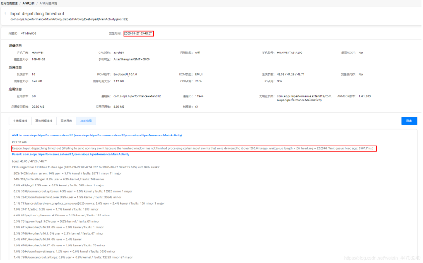This screenshot has height=263, width=423.
Task: Click the blue 'Parent: com.aiops...' line
Action: point(70,155)
